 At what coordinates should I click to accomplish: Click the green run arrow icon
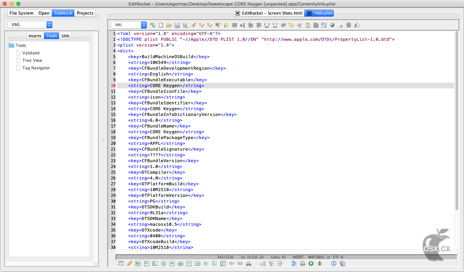[x=311, y=263]
